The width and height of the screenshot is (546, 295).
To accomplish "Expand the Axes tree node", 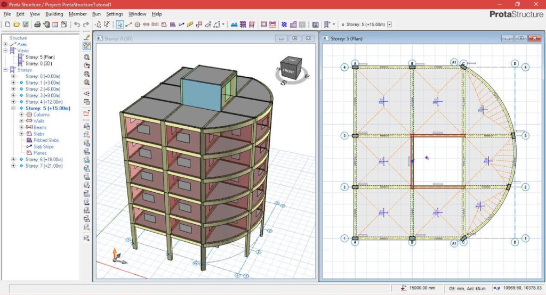I will pos(5,44).
